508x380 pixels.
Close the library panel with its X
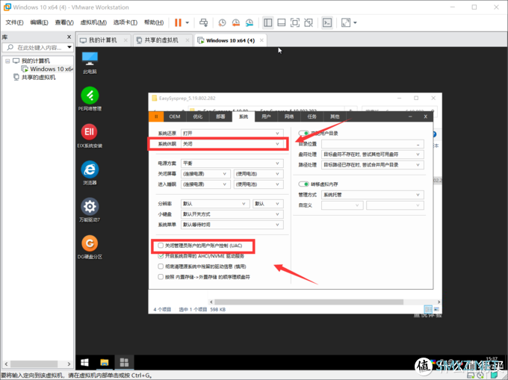[69, 37]
